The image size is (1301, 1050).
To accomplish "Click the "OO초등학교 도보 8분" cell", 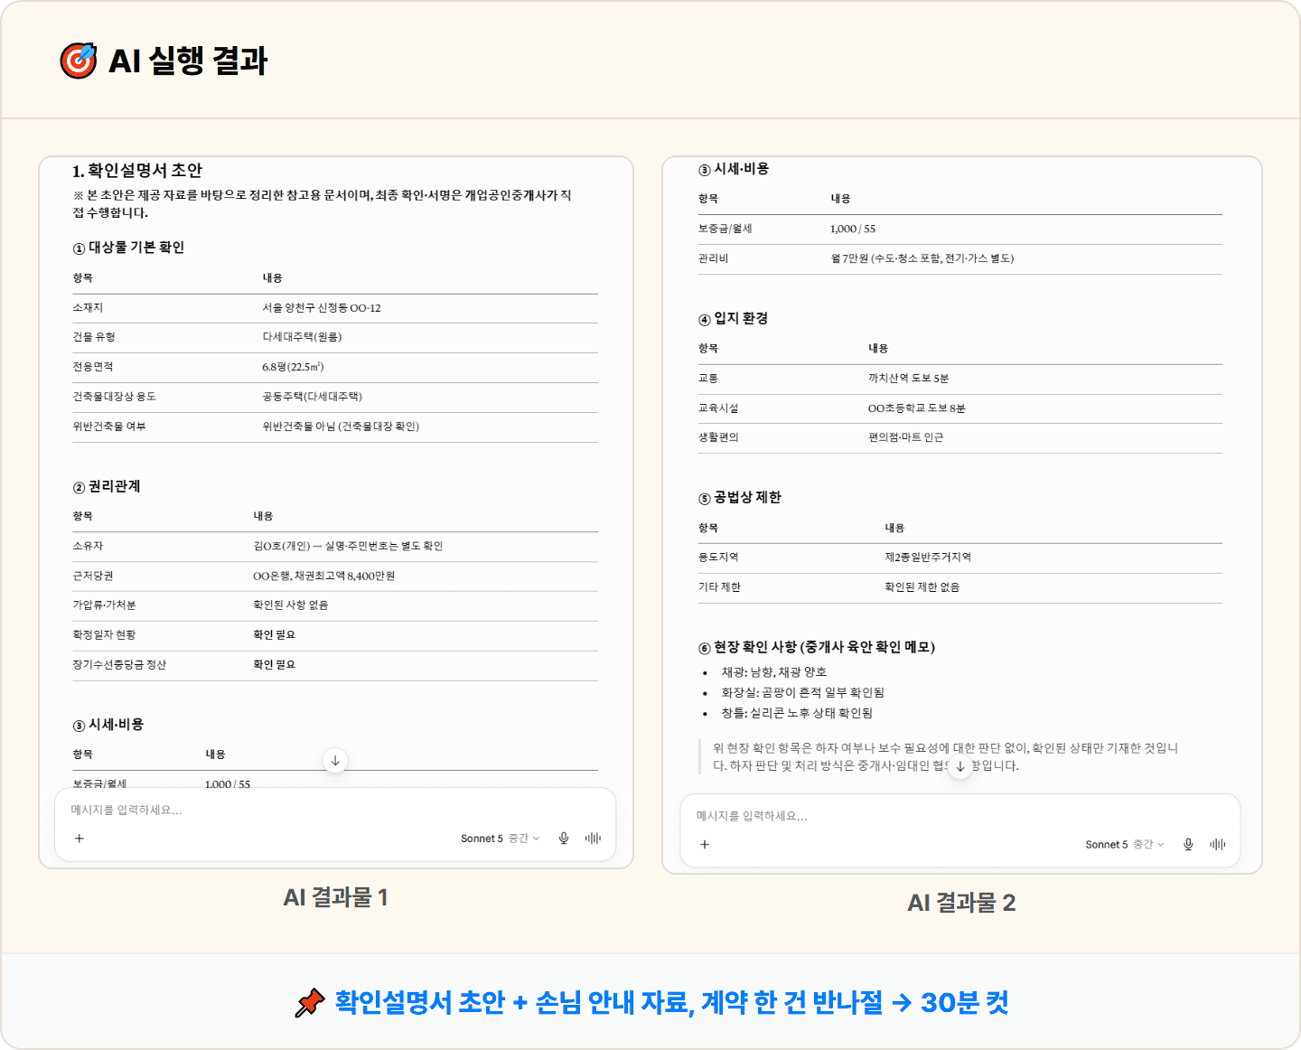I will tap(917, 408).
